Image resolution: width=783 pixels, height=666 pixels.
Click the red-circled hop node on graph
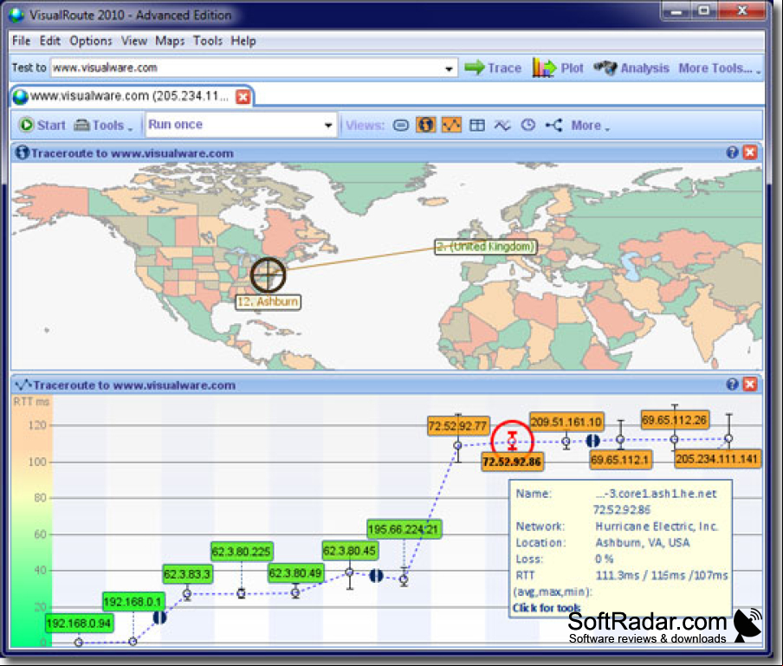[512, 441]
